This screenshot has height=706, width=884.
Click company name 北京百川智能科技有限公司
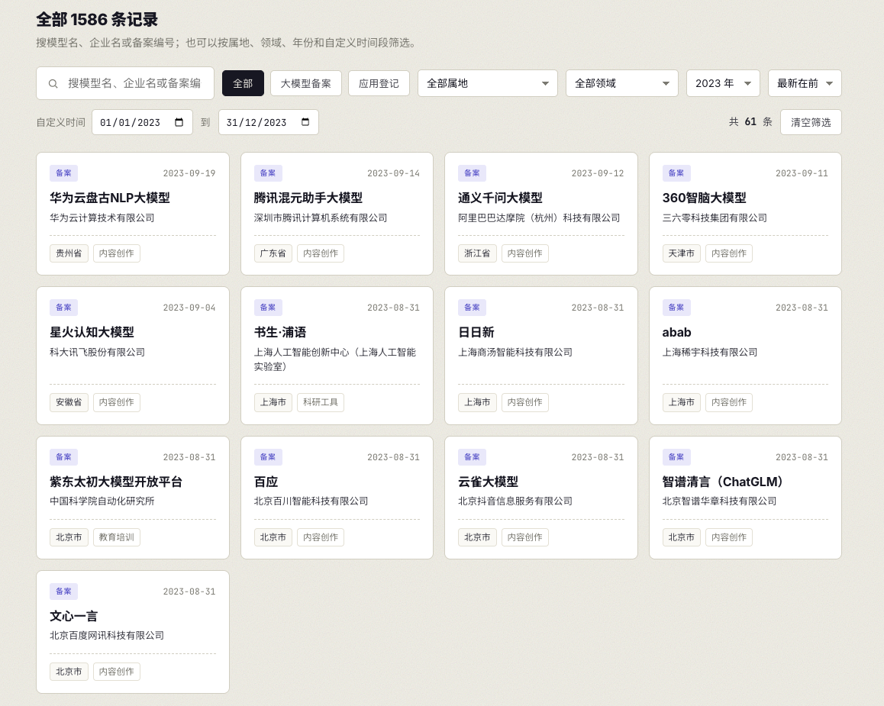point(311,501)
